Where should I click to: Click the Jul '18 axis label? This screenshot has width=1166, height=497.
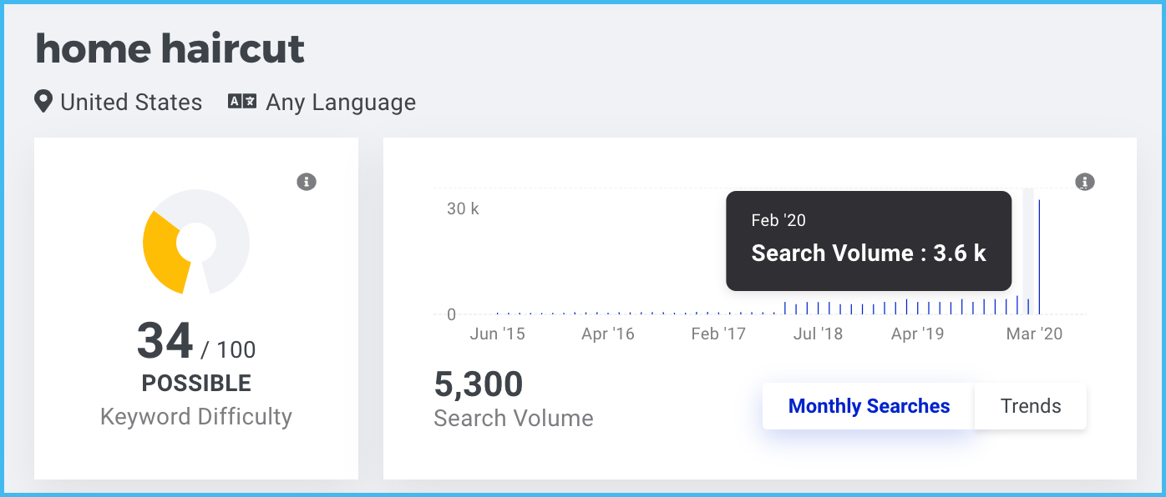click(818, 334)
